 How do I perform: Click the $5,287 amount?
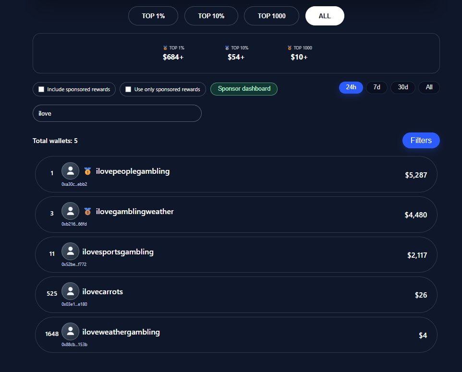(416, 175)
